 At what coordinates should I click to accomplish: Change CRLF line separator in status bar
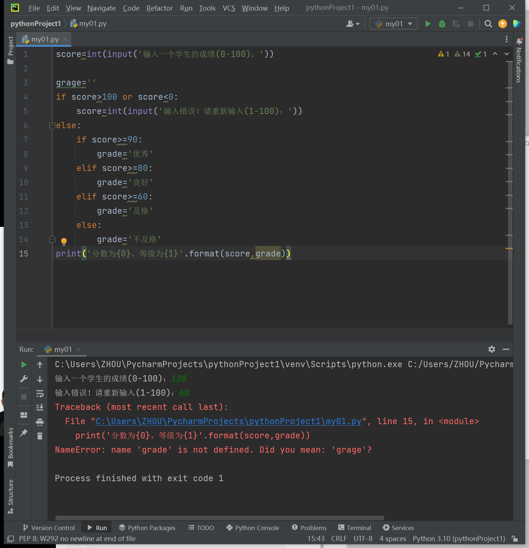339,539
